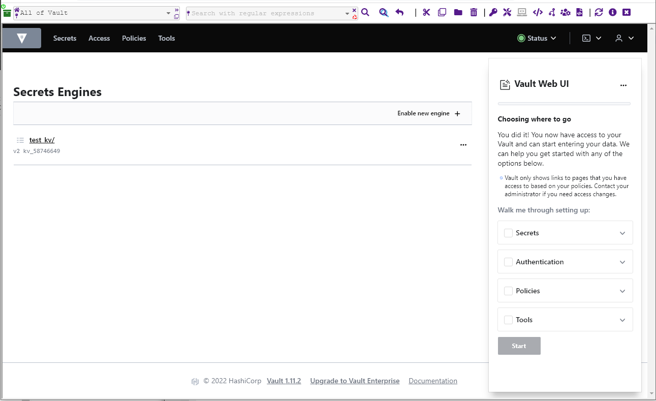Click the users with gear icon

566,12
